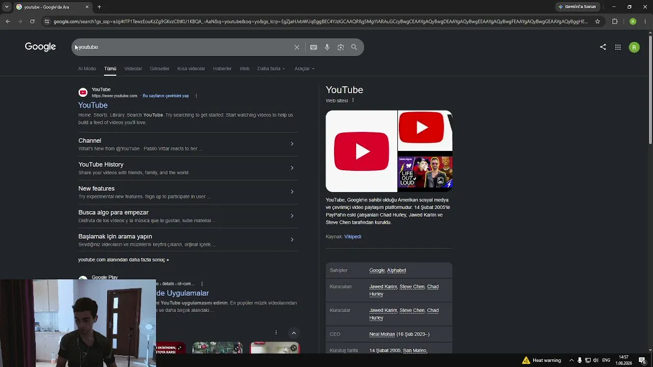The height and width of the screenshot is (367, 653).
Task: Bookmark this page with the star icon
Action: pos(597,21)
